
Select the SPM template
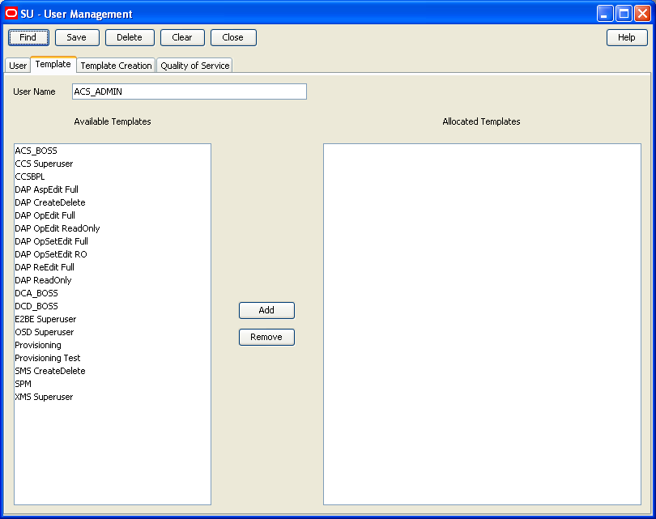point(23,384)
